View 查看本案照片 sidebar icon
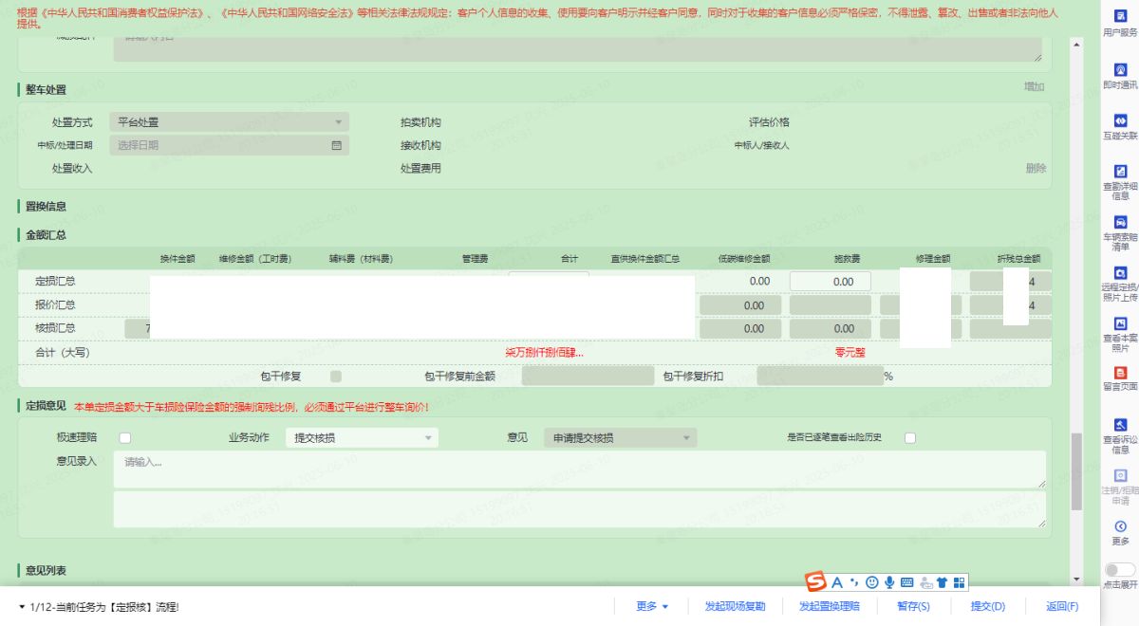 [1120, 324]
